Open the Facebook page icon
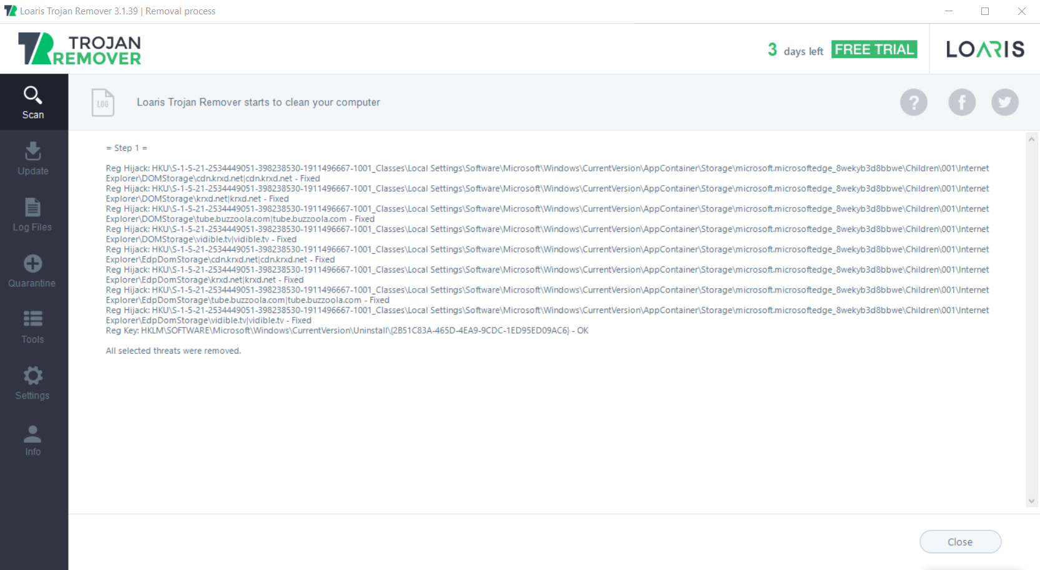Screen dimensions: 1040x570 [x=962, y=102]
